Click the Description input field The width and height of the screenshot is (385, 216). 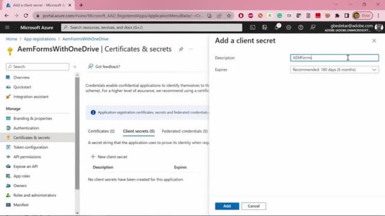pyautogui.click(x=334, y=57)
